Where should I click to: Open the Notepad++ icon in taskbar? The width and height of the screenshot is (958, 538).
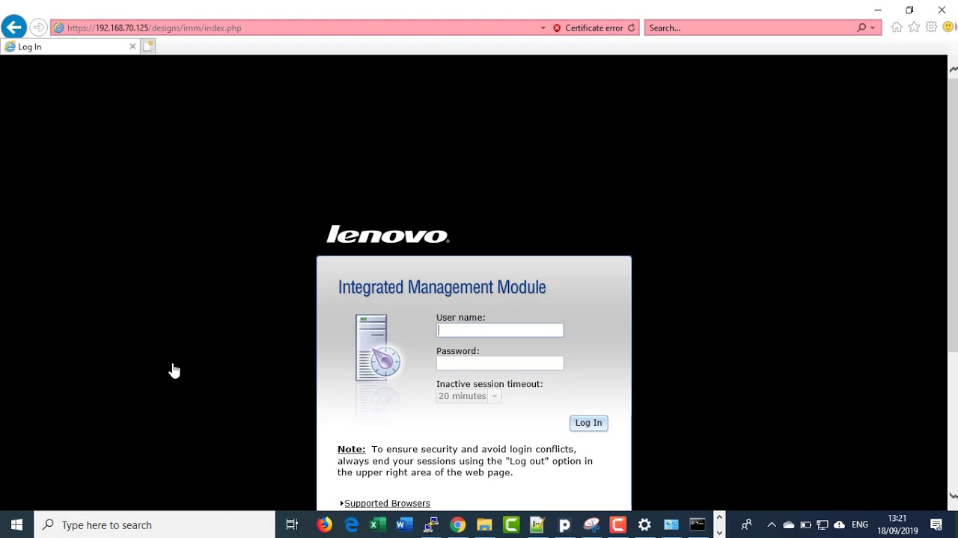(537, 525)
